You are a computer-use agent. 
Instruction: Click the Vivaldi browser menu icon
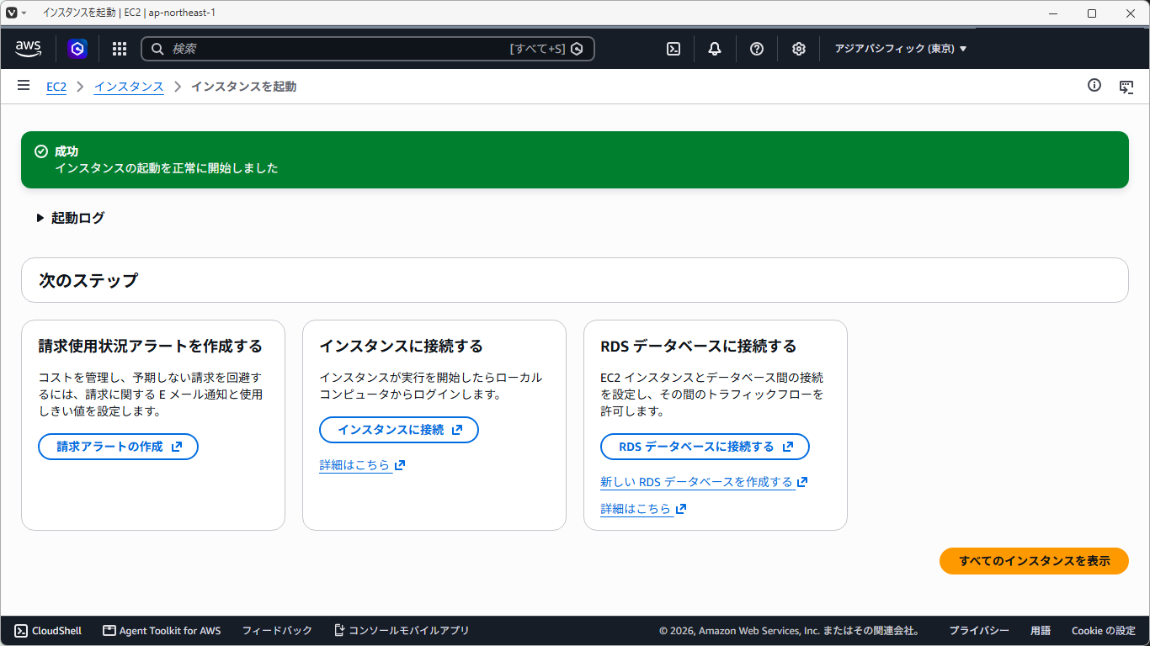(12, 13)
